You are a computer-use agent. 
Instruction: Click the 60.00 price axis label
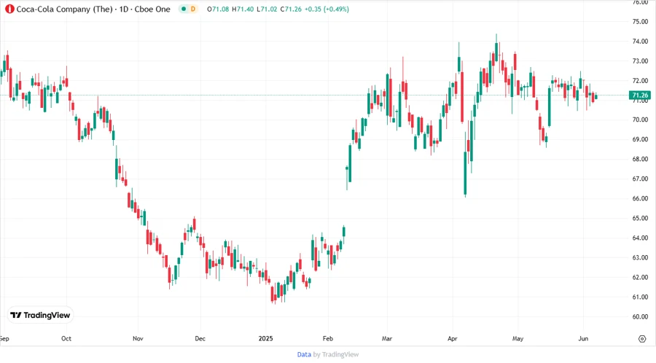point(640,317)
